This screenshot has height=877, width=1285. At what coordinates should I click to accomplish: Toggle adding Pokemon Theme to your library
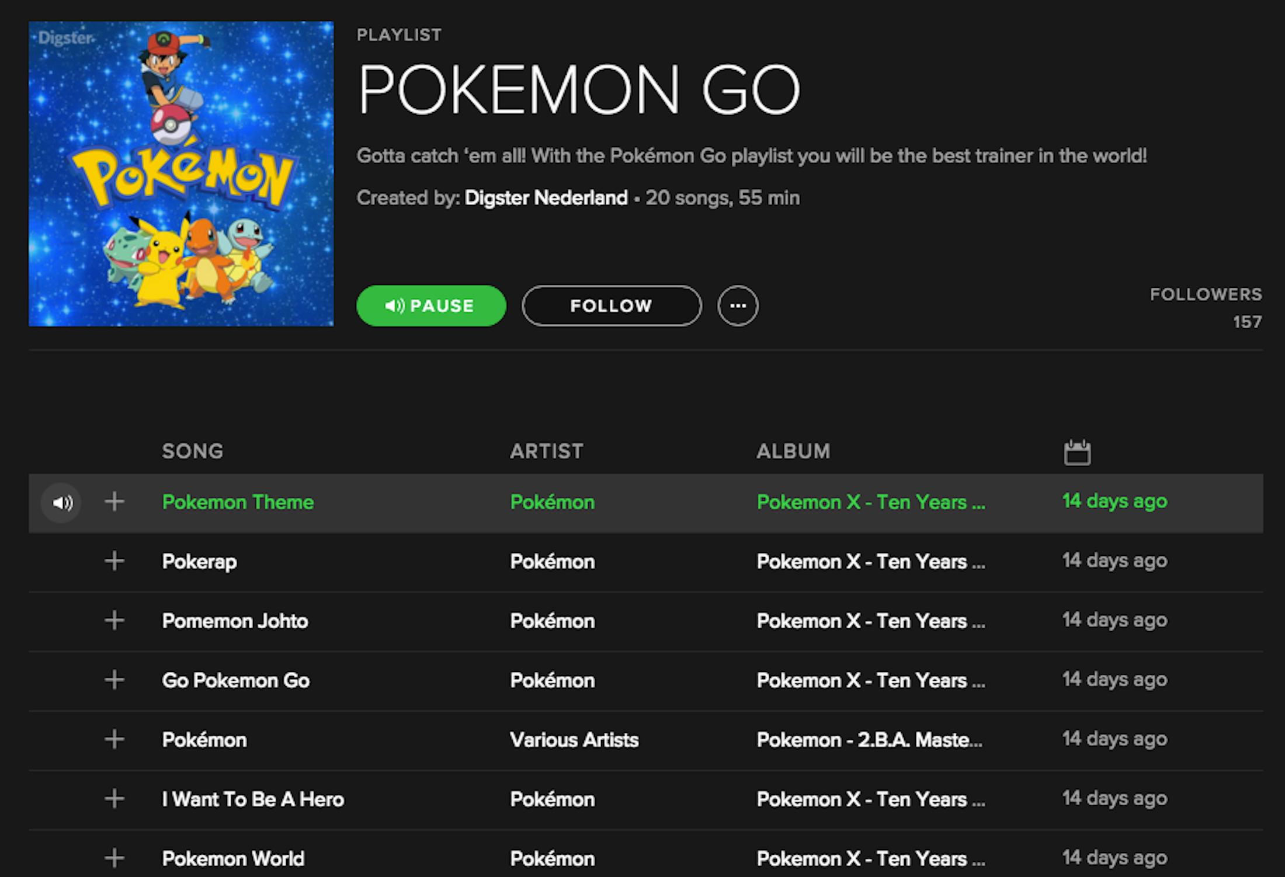[x=114, y=502]
